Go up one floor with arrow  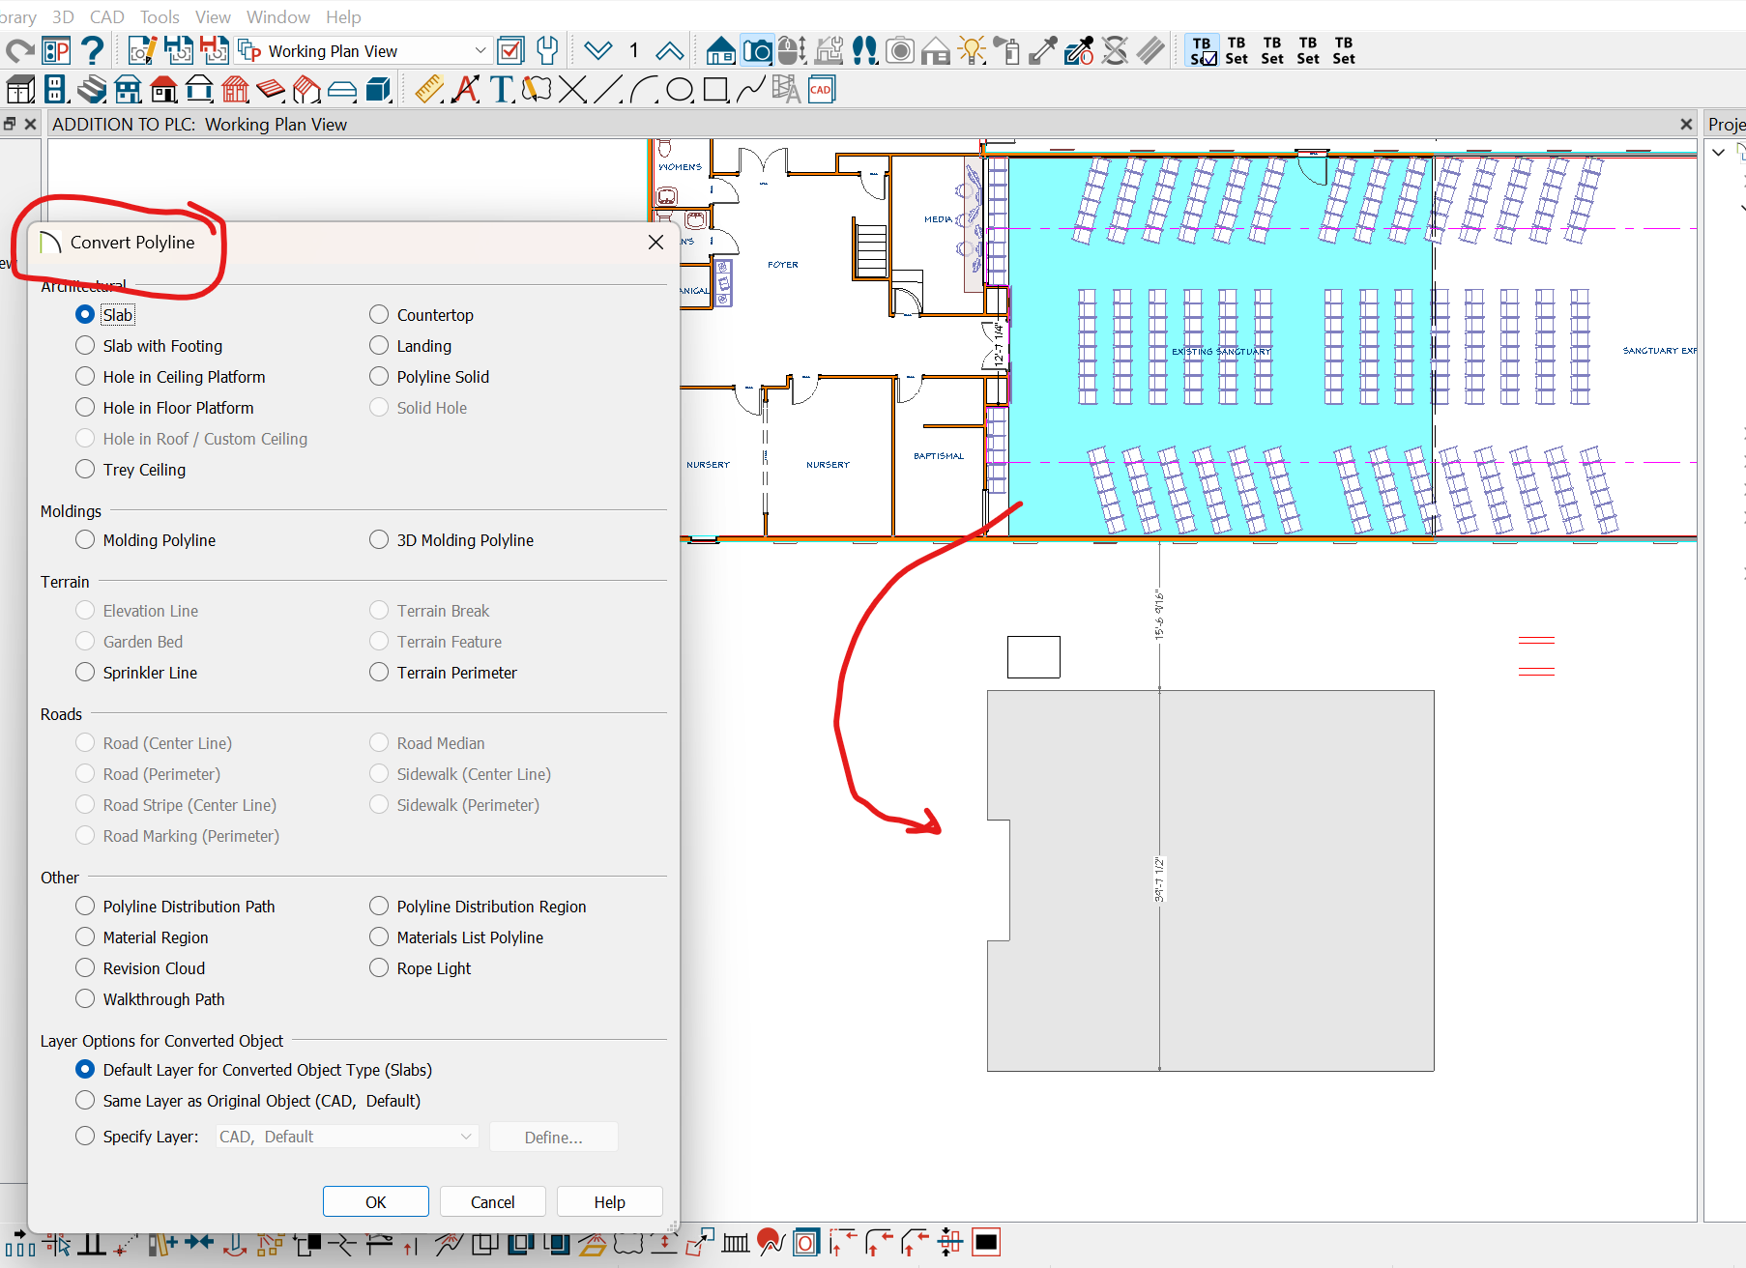[669, 50]
